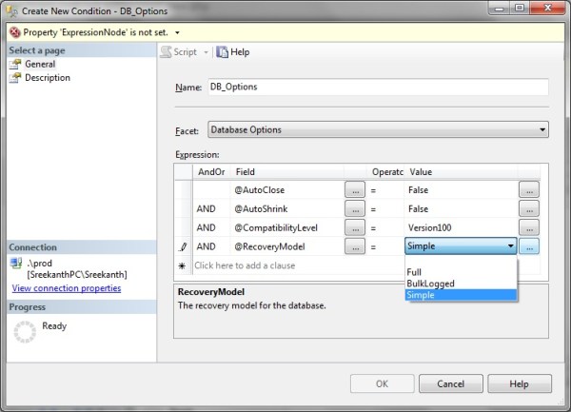Image resolution: width=571 pixels, height=412 pixels.
Task: Click the Help toolbar icon
Action: point(233,52)
